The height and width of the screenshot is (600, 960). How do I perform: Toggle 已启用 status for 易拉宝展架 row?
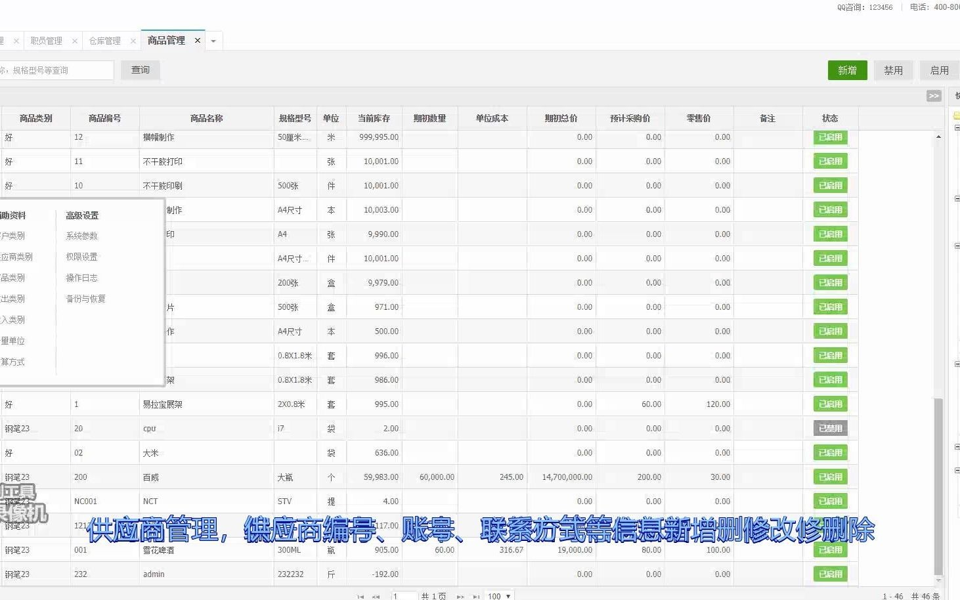(x=830, y=404)
